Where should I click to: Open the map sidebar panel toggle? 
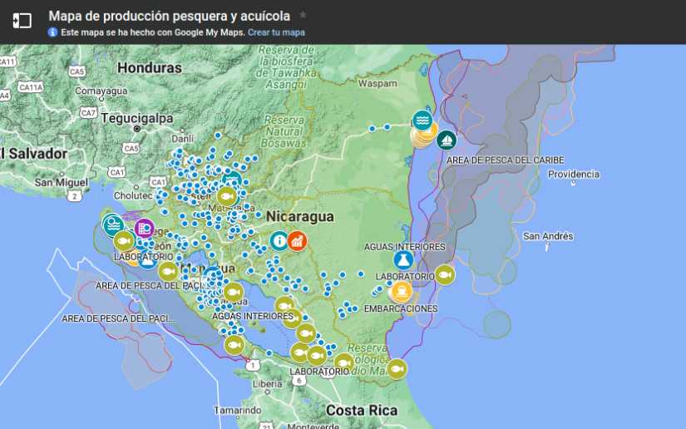coord(22,22)
